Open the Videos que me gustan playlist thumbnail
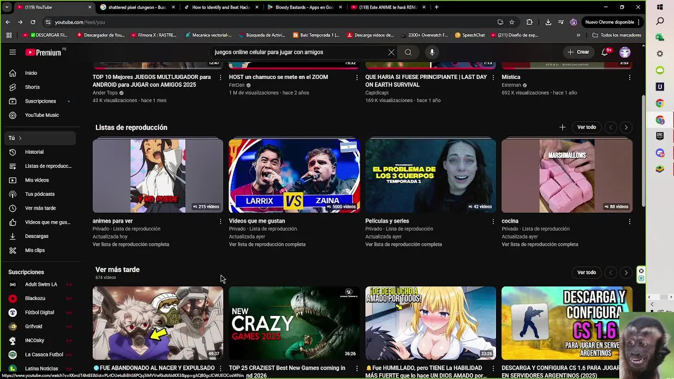 [294, 176]
